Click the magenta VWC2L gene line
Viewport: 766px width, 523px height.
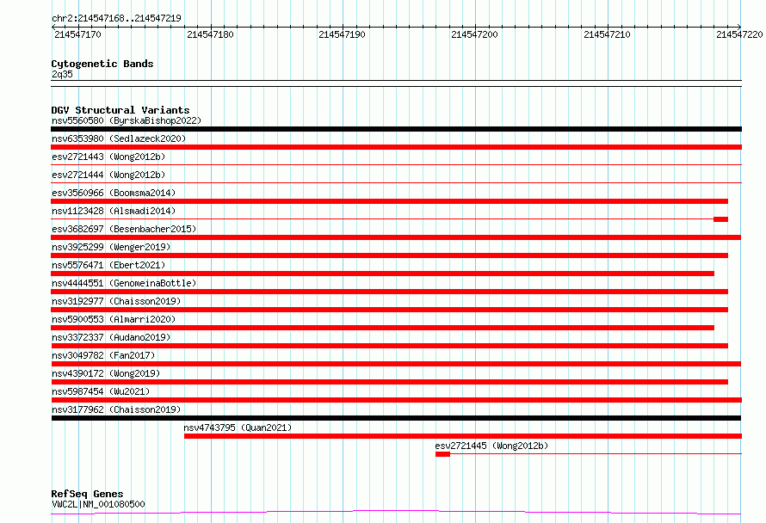(x=396, y=512)
